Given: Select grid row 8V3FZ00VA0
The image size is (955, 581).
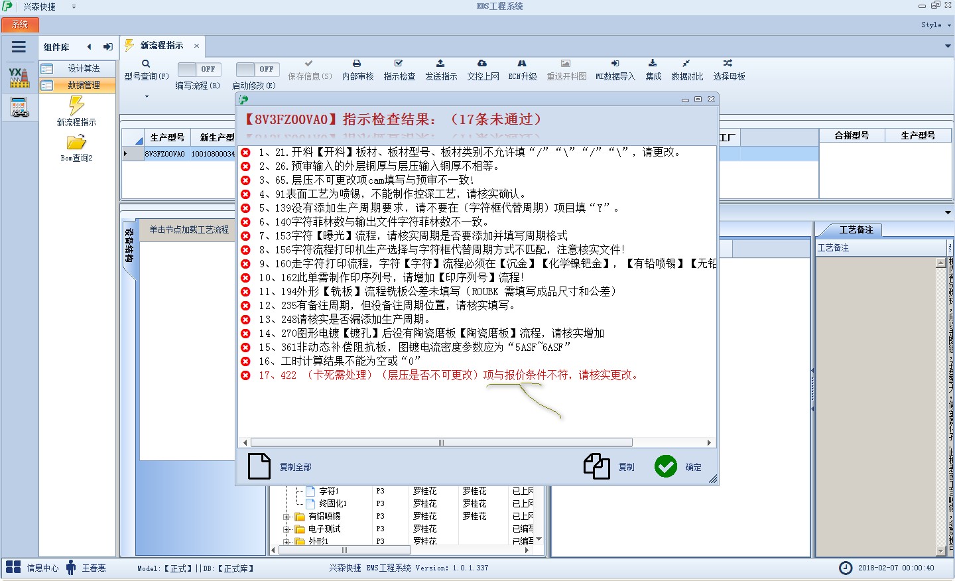Looking at the screenshot, I should pos(165,154).
